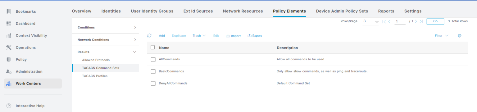Open Policy from the sidebar
This screenshot has height=112, width=477.
(21, 59)
